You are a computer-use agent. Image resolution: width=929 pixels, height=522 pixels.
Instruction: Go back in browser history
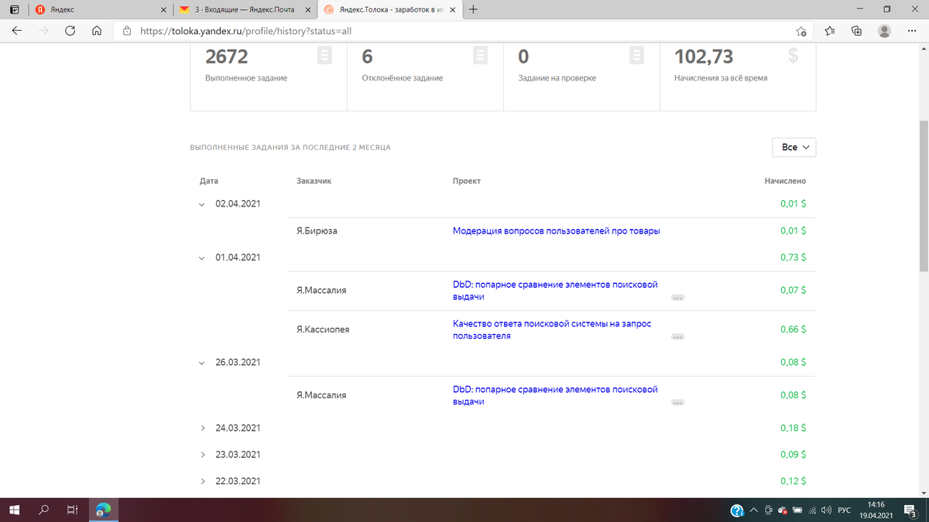(17, 32)
